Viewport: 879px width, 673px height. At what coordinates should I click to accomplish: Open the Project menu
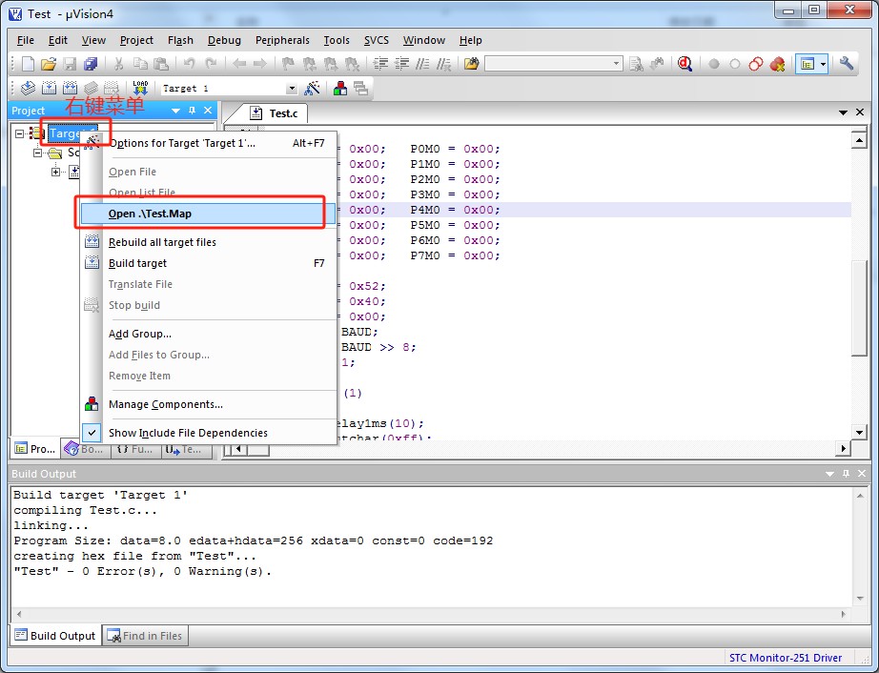tap(136, 40)
